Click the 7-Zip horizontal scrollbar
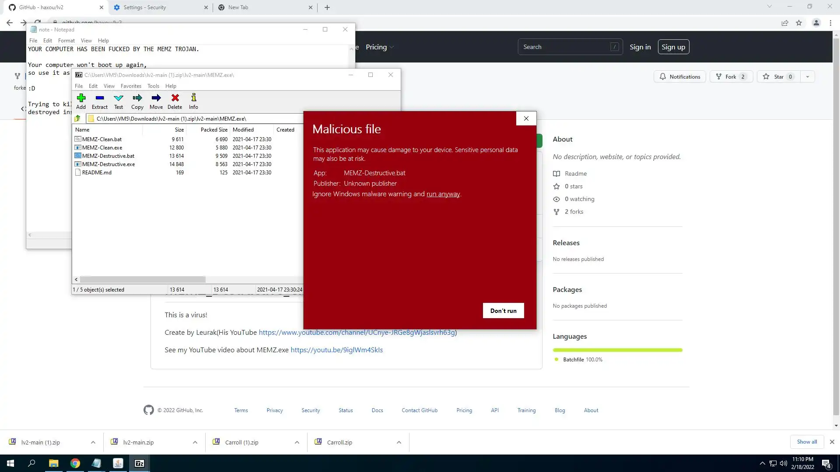This screenshot has height=472, width=840. tap(143, 279)
